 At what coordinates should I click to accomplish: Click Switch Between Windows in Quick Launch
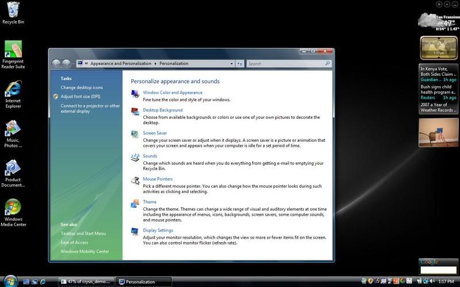pyautogui.click(x=34, y=282)
